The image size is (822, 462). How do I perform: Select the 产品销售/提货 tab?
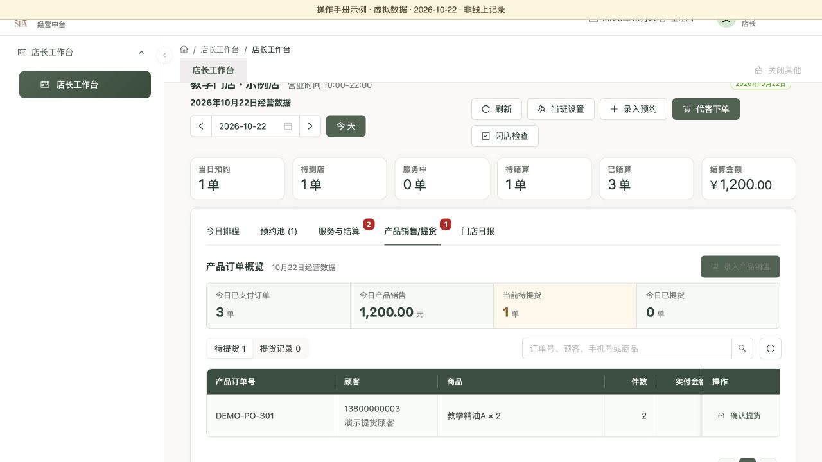[x=410, y=231]
